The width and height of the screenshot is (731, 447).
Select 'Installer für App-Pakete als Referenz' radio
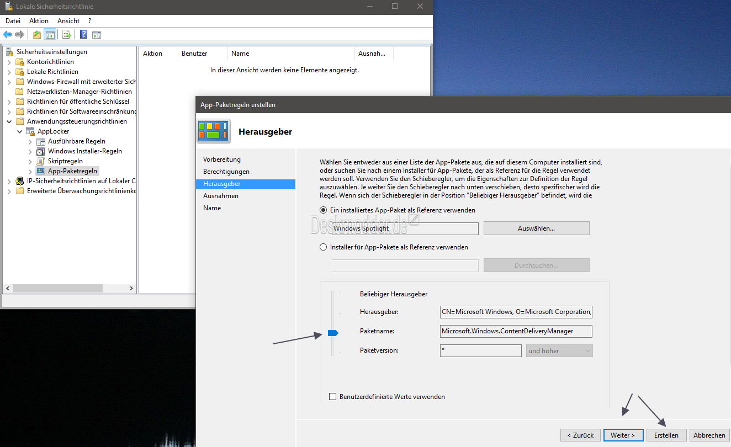pyautogui.click(x=324, y=247)
